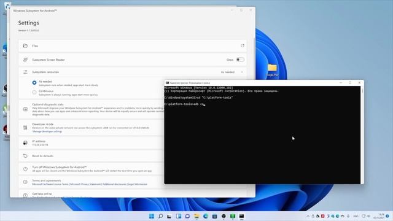Click the Files folder icon in Settings
This screenshot has height=221, width=393.
(25, 46)
